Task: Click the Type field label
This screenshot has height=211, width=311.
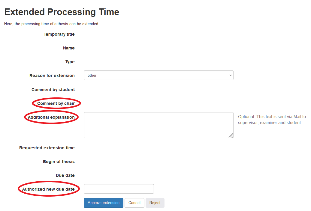Action: (x=70, y=62)
